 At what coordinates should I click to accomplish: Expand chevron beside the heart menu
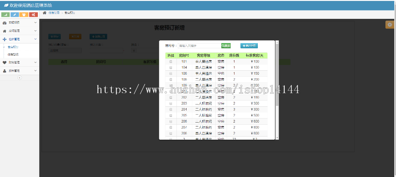click(x=35, y=62)
